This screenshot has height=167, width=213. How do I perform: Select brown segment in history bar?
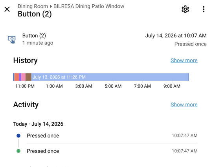tap(28, 77)
